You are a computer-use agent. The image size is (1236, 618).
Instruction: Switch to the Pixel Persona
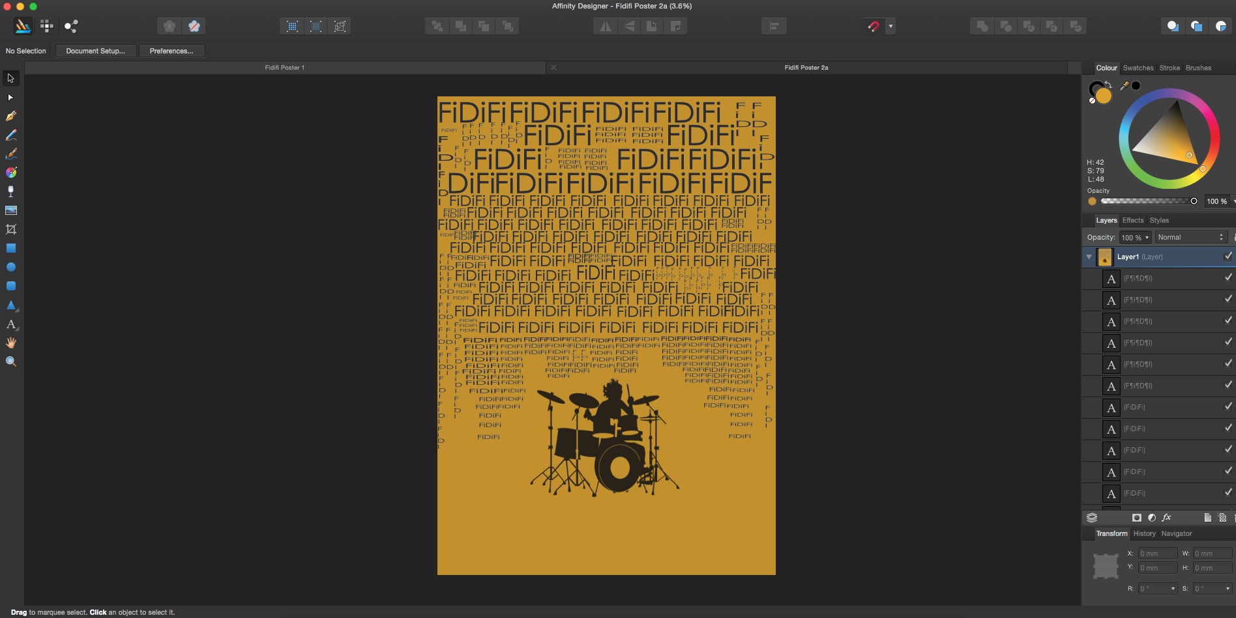[47, 26]
